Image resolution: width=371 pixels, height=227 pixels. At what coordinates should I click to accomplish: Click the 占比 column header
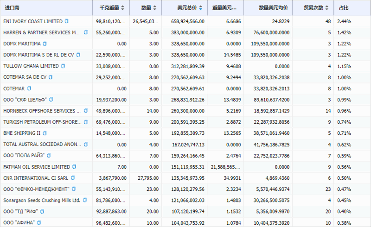coord(344,8)
